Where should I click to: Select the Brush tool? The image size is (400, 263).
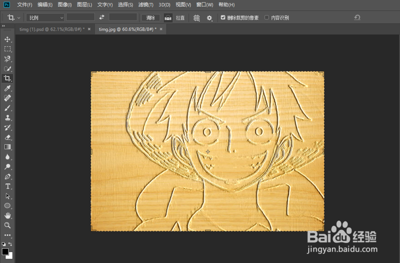coord(7,108)
